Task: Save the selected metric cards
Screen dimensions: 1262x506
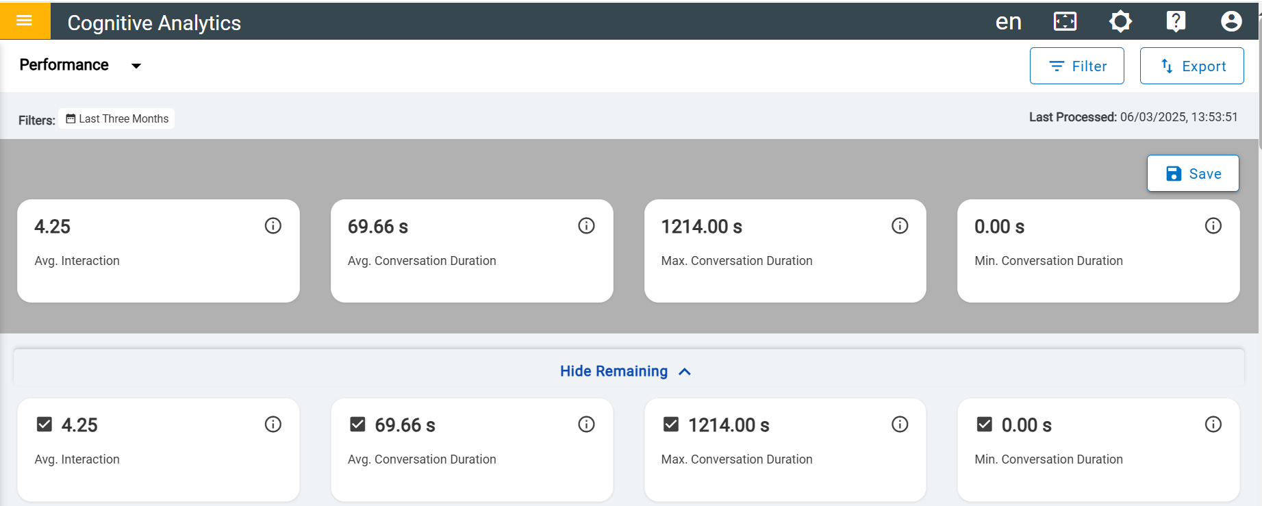Action: (x=1193, y=173)
